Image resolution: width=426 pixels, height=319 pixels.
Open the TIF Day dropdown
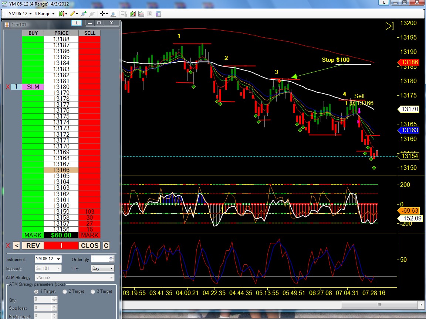(103, 268)
